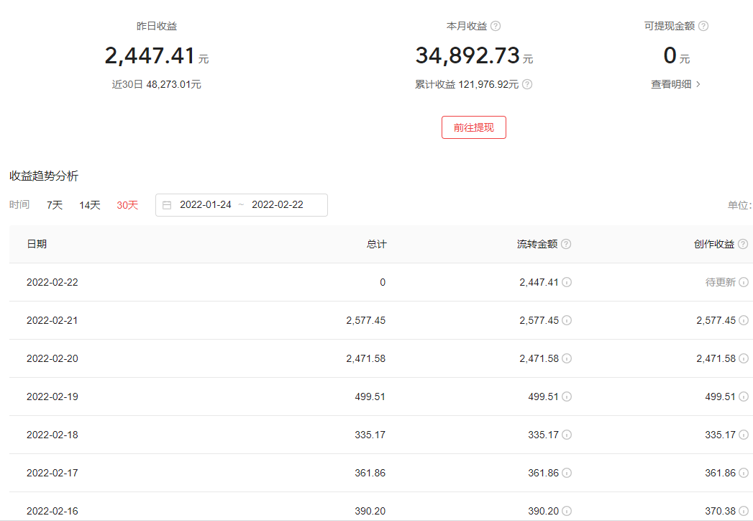The width and height of the screenshot is (753, 521).
Task: Click help icon beside 累计收益
Action: [x=527, y=84]
